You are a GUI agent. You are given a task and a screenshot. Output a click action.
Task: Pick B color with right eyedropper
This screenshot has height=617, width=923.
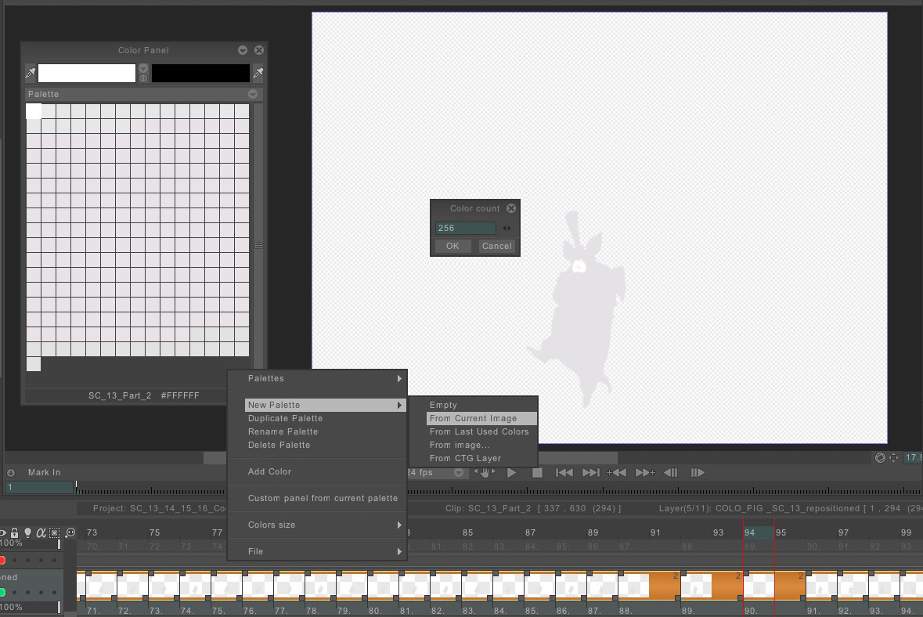(x=258, y=73)
